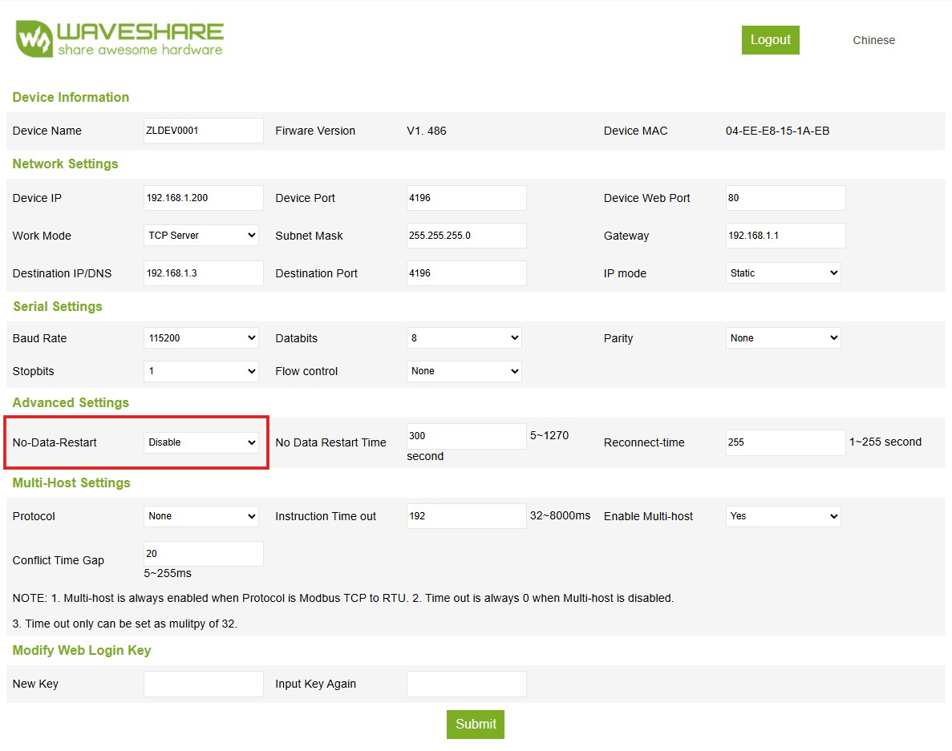Screen dimensions: 952x751
Task: Open the Flow control dropdown
Action: click(x=464, y=370)
